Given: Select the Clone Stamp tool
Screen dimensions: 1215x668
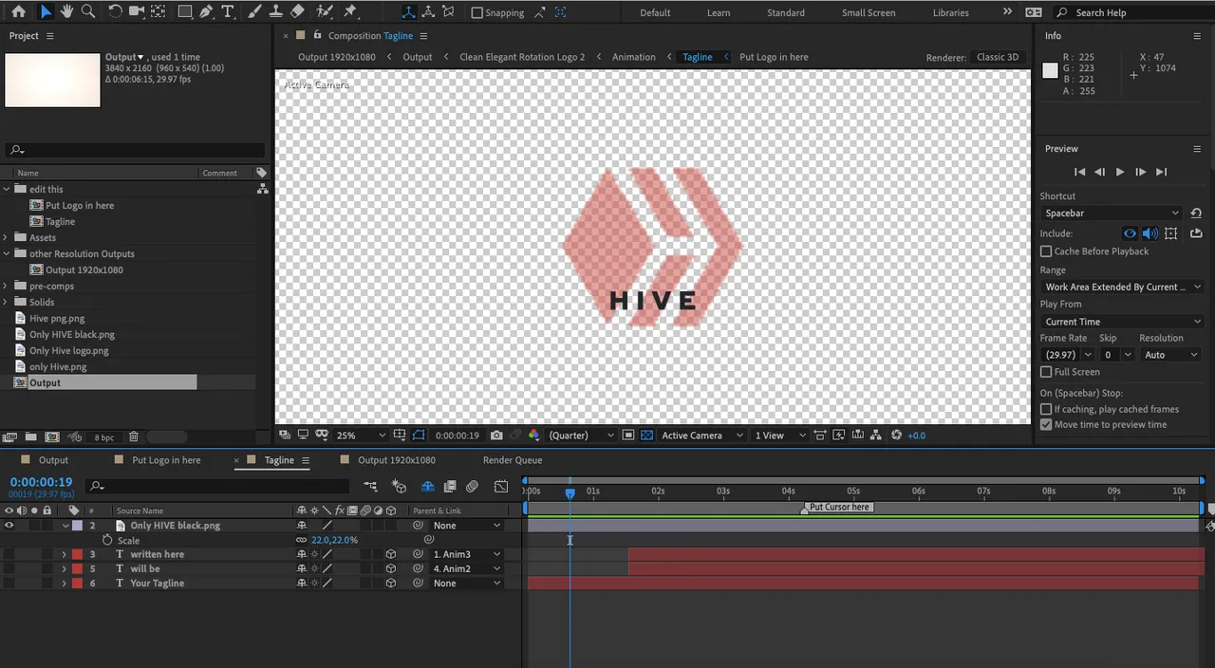Looking at the screenshot, I should [x=275, y=12].
